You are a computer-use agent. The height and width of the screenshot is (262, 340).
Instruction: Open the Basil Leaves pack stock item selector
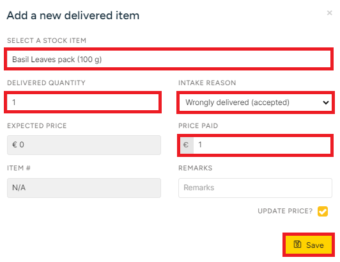[169, 59]
